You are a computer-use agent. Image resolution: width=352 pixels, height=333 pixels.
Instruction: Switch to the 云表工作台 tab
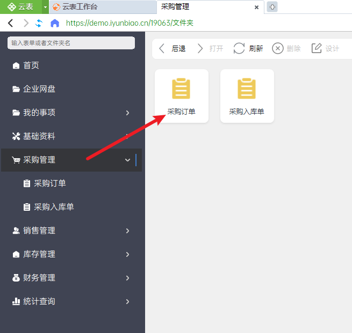tap(103, 7)
